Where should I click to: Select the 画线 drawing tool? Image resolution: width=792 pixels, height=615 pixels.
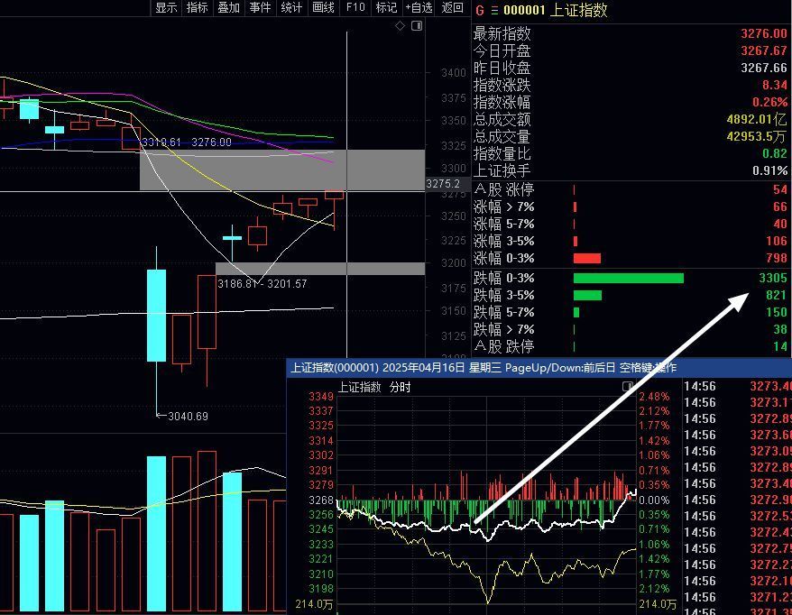click(323, 8)
